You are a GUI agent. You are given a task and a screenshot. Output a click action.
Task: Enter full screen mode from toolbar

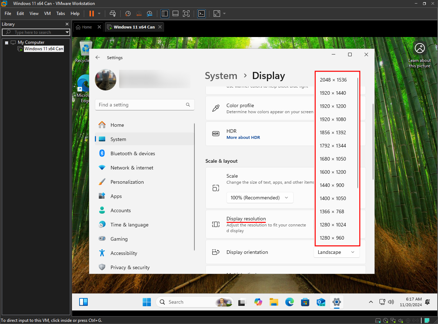point(186,14)
